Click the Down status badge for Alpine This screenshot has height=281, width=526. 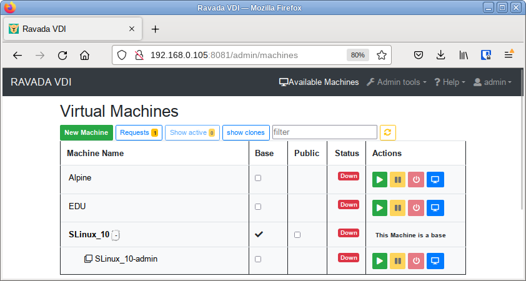tap(349, 176)
